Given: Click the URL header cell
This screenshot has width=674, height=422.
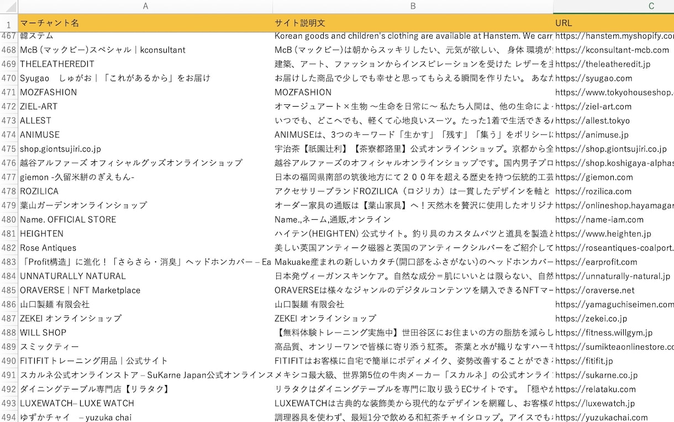Looking at the screenshot, I should (x=613, y=23).
